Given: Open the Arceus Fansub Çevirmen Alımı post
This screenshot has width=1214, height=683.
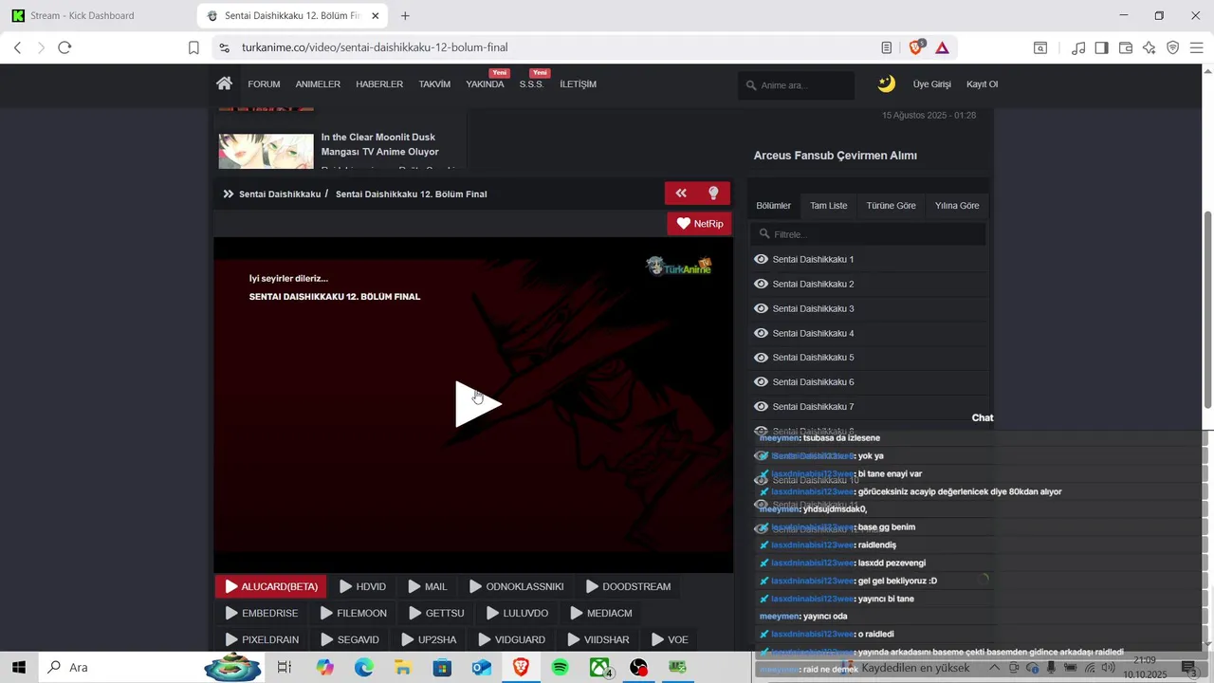Looking at the screenshot, I should pyautogui.click(x=835, y=156).
